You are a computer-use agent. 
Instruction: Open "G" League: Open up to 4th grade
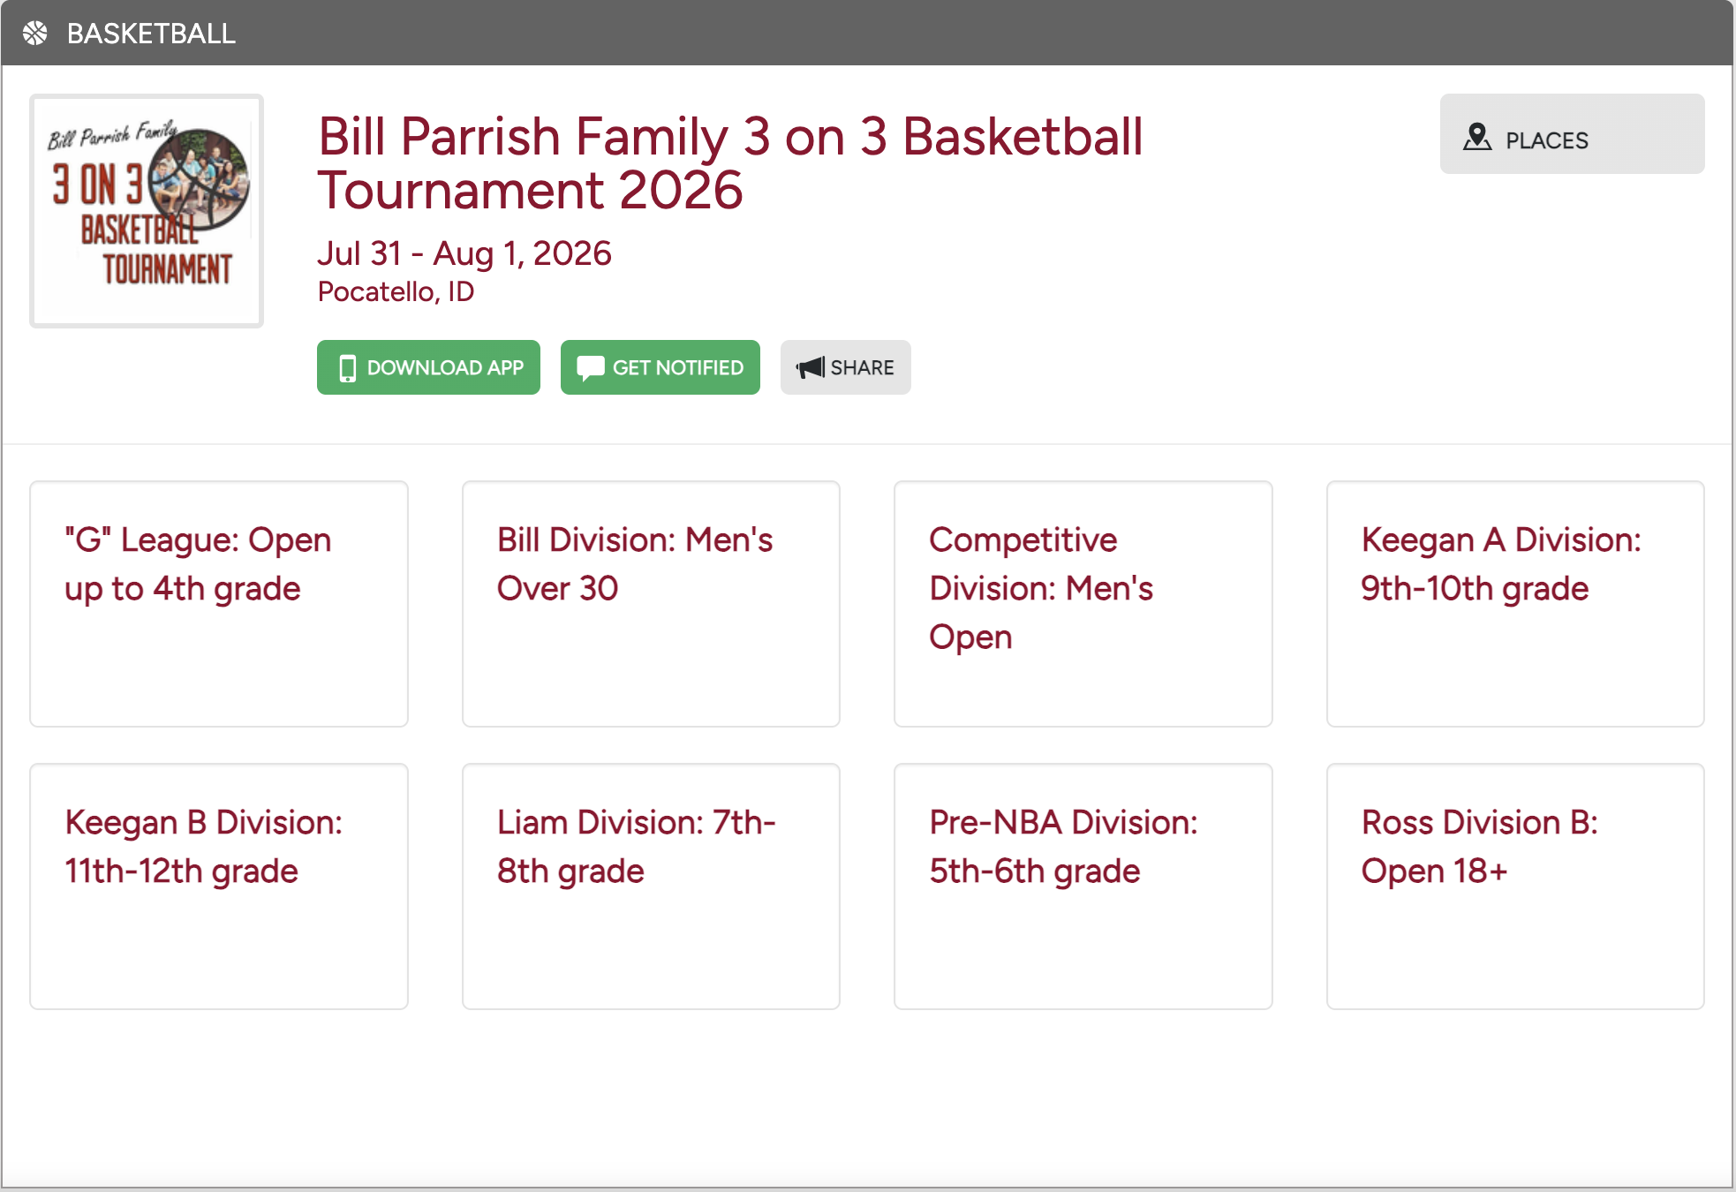point(219,604)
